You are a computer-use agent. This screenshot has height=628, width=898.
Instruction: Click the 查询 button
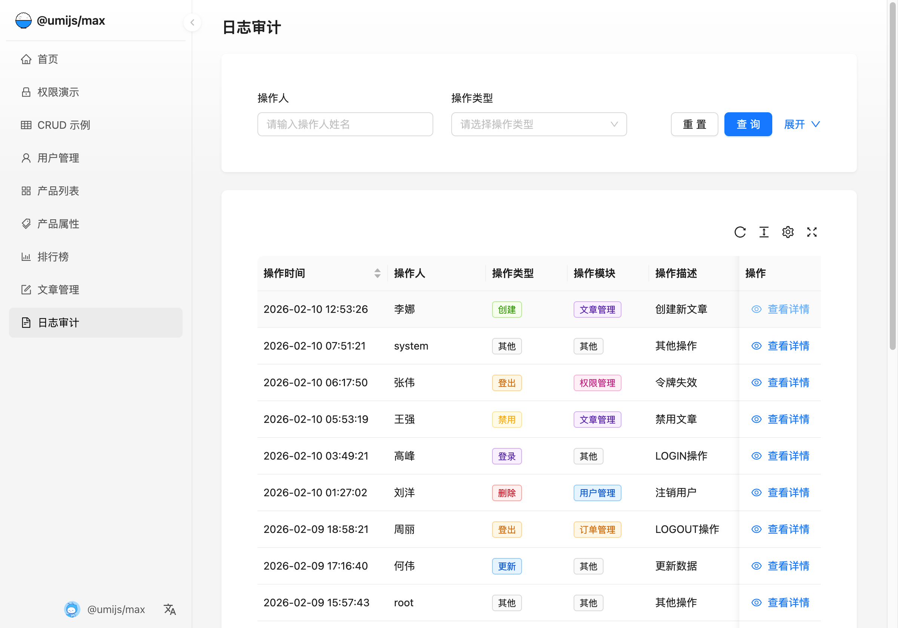pos(748,124)
